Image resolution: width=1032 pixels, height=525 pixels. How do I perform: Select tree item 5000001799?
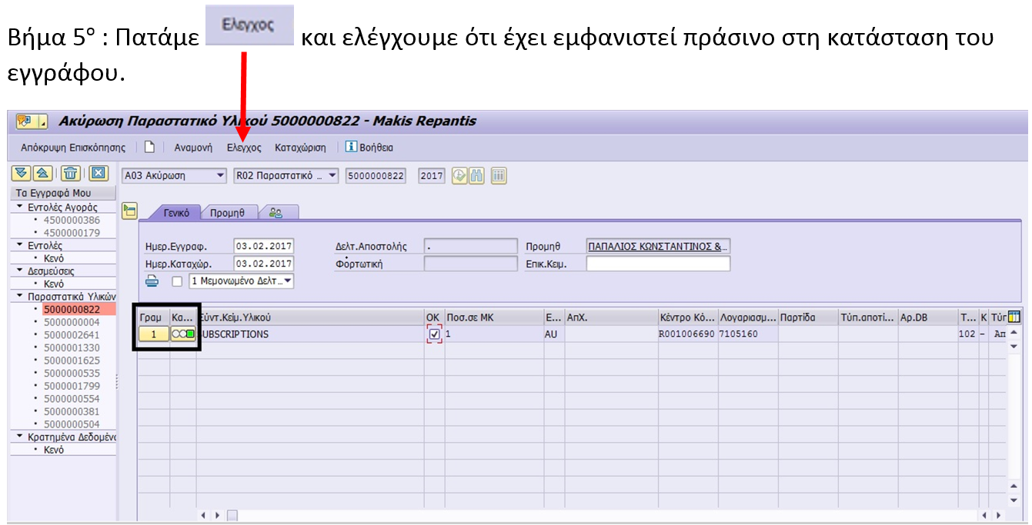point(72,386)
